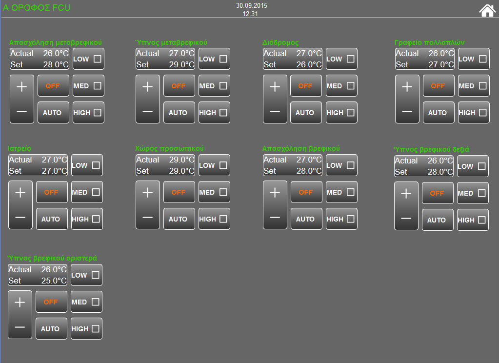Enable HIGH fan speed in Χώρος προσωπικού
The image size is (499, 363).
tap(214, 219)
